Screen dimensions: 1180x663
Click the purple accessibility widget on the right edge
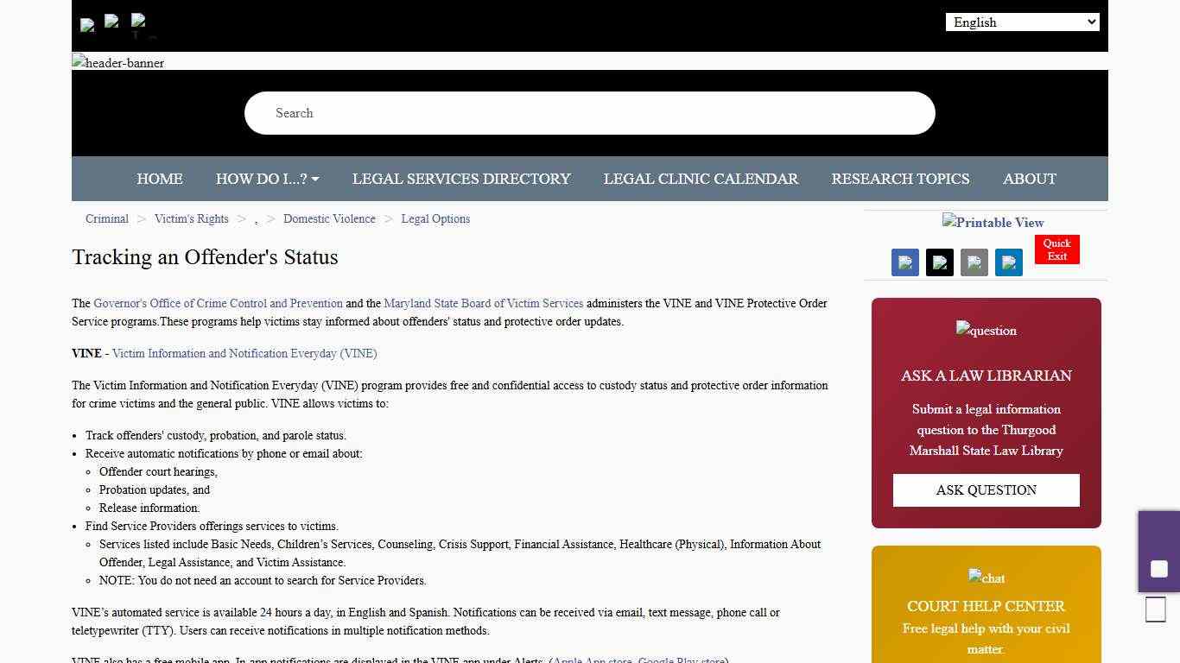click(x=1158, y=552)
